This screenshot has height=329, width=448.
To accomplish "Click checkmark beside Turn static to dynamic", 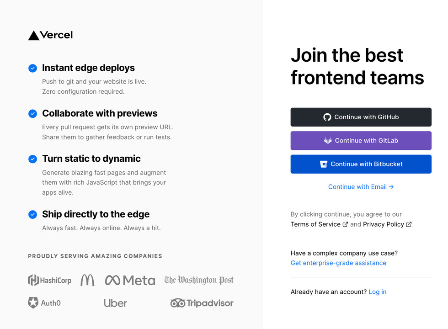I will click(32, 159).
